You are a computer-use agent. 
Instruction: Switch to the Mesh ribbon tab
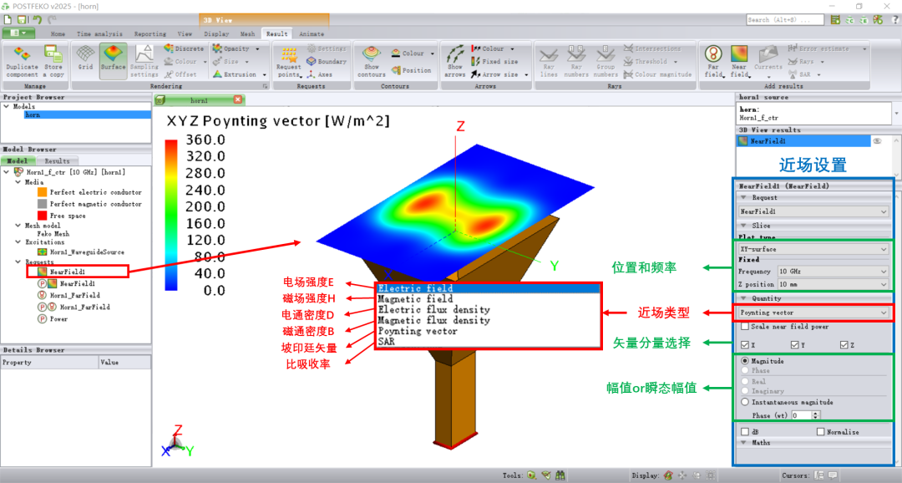click(247, 34)
